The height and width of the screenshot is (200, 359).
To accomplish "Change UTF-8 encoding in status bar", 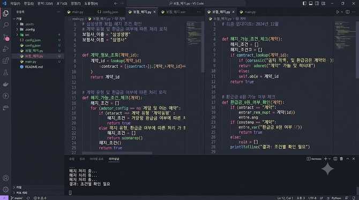I will [312, 198].
